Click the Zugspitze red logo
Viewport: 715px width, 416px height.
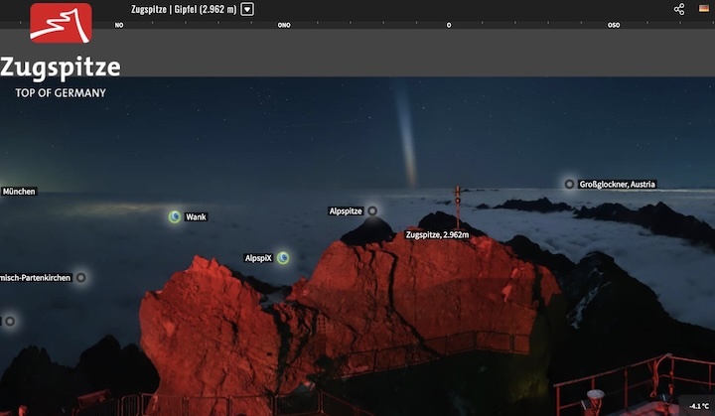click(x=61, y=23)
